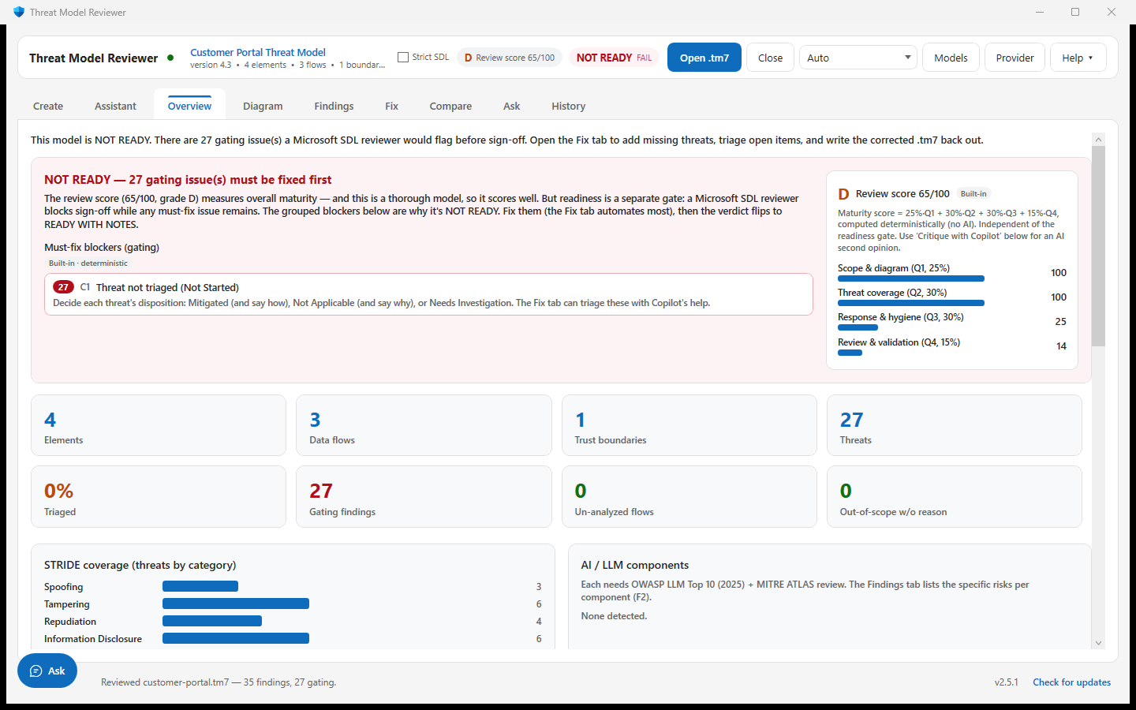Open the Customer Portal Threat Model link

[x=258, y=52]
